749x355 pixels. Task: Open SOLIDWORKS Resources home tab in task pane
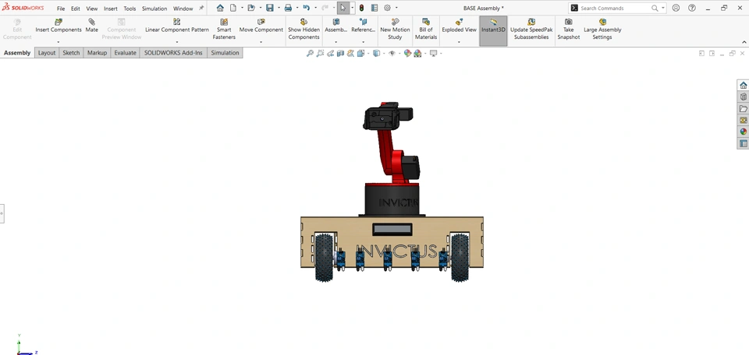744,86
